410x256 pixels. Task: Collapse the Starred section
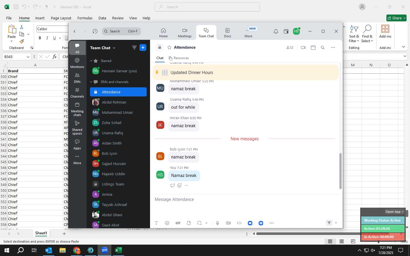point(91,61)
